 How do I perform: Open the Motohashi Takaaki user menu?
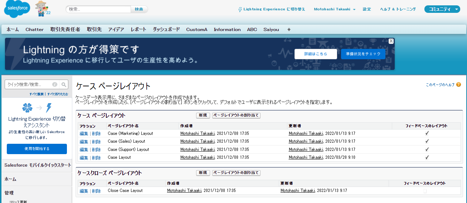click(335, 9)
